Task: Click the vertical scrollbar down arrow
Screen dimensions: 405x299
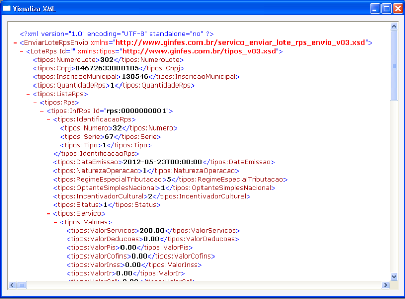Action: (x=394, y=277)
